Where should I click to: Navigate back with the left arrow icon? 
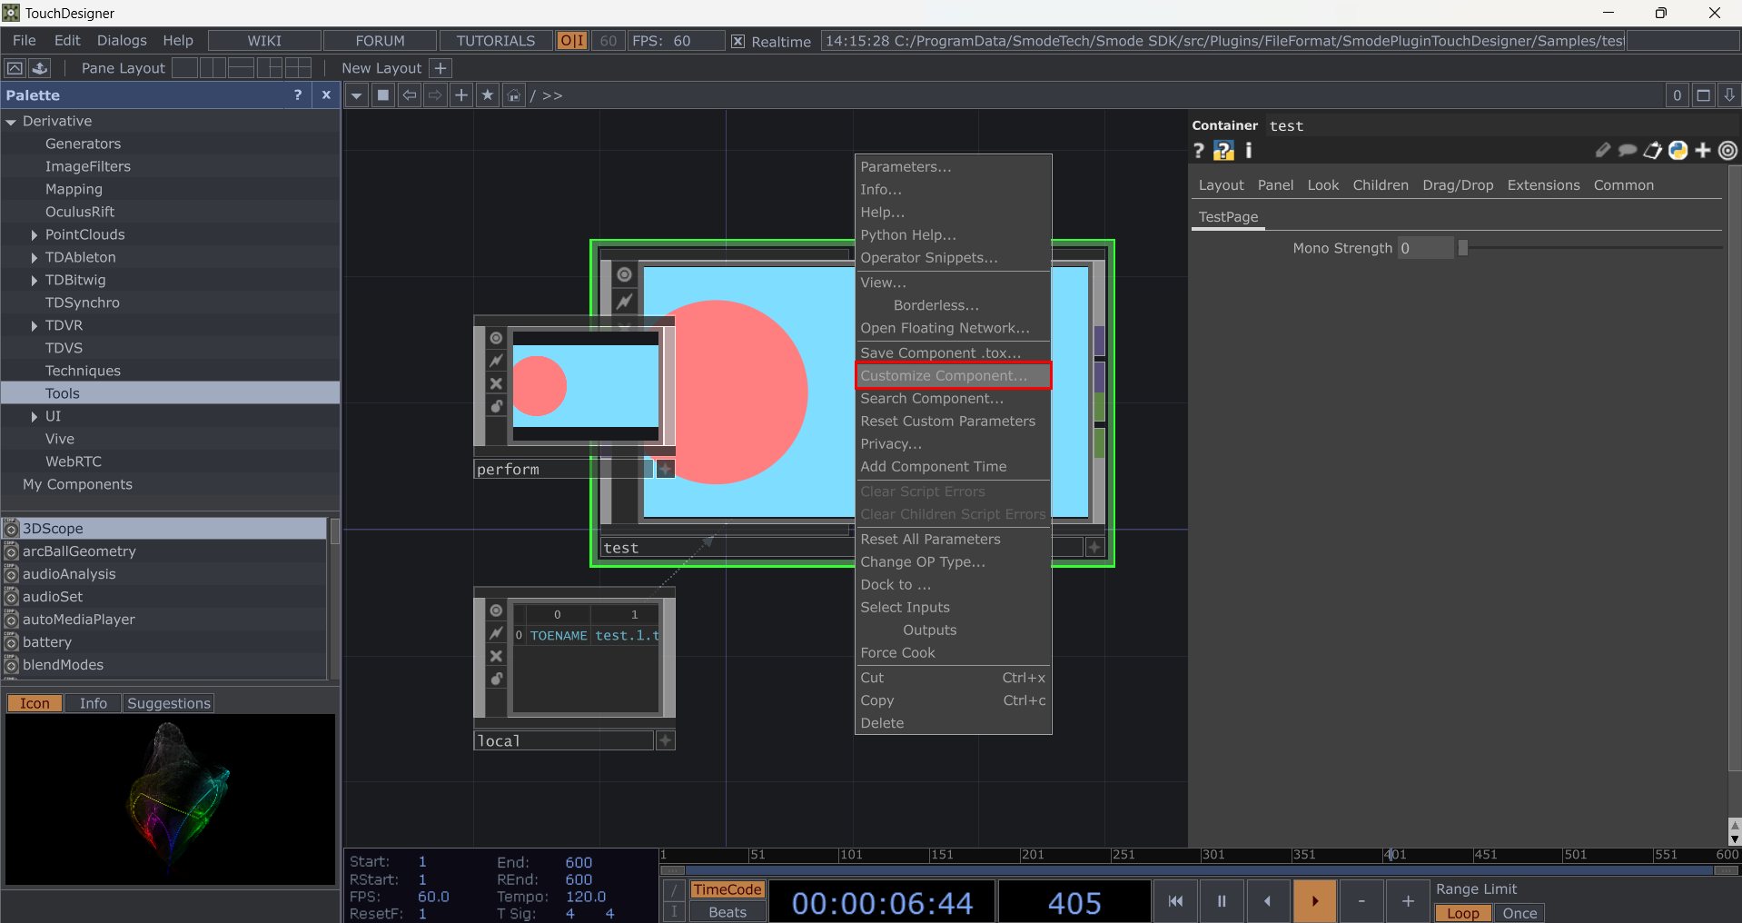pyautogui.click(x=410, y=95)
